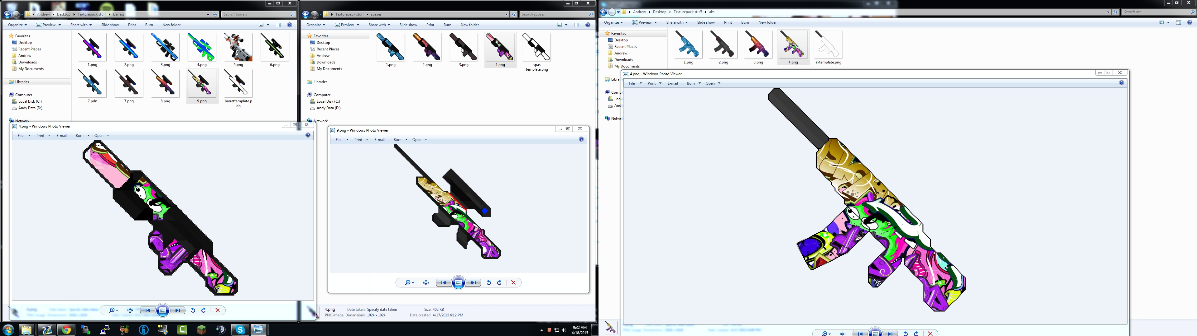The image size is (1197, 336).
Task: Play slide show in barrets 4.png viewer
Action: point(163,310)
